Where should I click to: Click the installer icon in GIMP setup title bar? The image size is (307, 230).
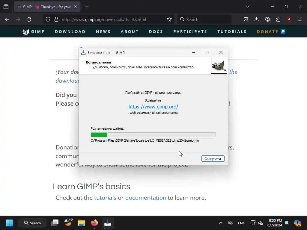click(x=84, y=52)
